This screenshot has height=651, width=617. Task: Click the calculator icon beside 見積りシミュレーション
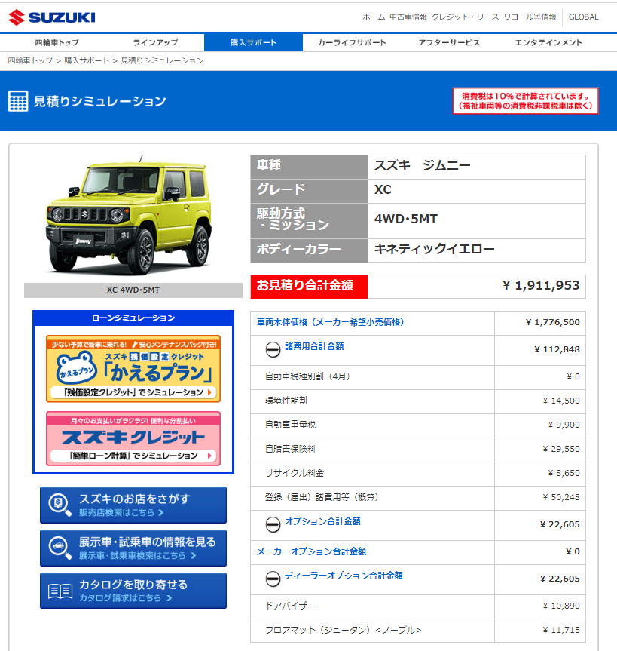click(18, 101)
